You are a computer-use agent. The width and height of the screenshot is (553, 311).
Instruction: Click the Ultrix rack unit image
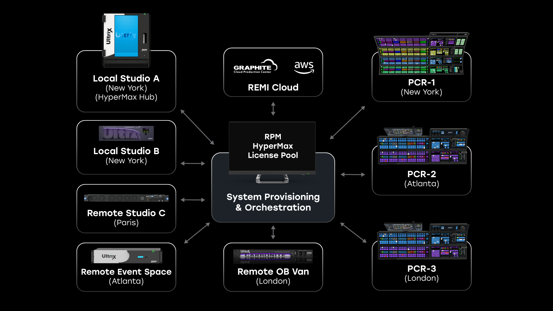126,40
